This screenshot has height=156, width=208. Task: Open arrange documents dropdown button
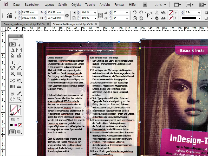point(202,5)
